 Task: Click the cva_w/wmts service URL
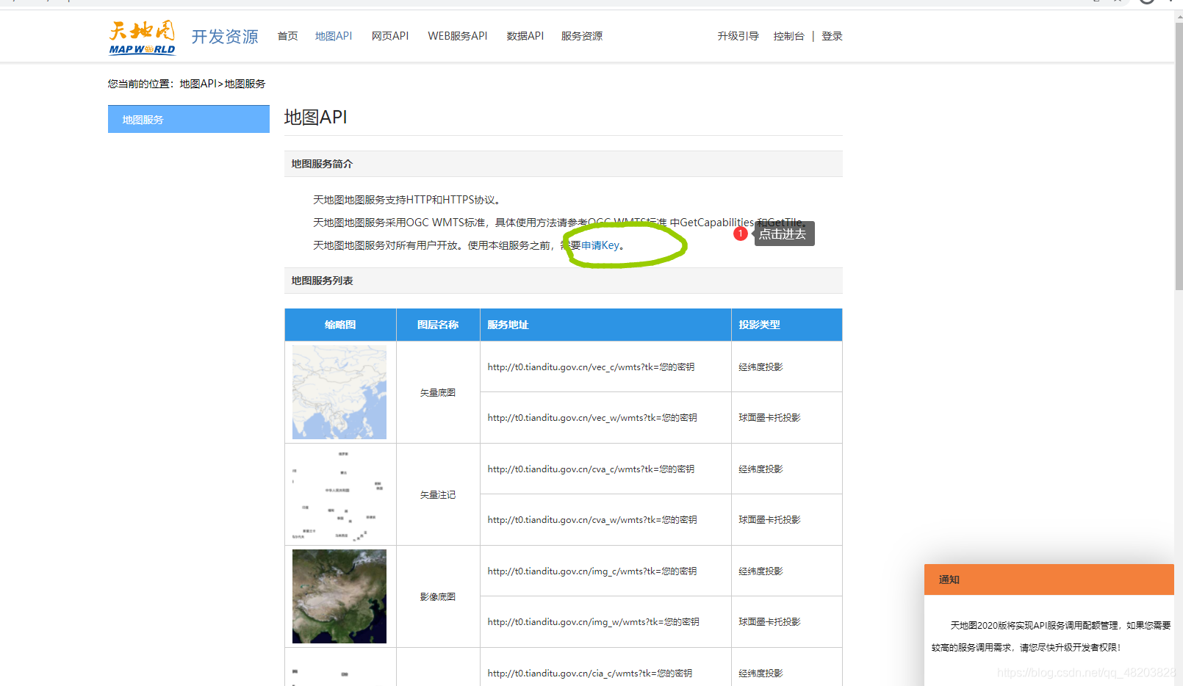click(x=592, y=520)
